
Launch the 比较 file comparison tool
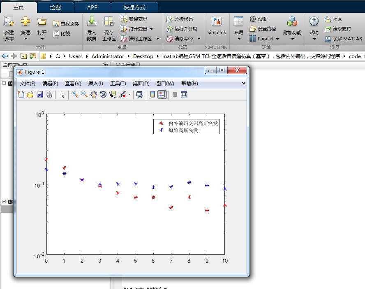click(x=62, y=34)
